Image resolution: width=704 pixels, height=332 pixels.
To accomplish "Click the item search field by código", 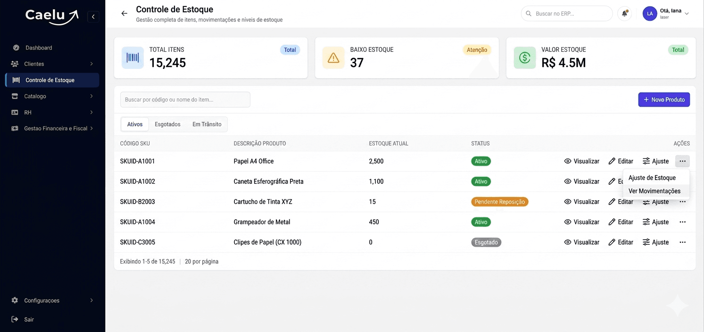I will (x=185, y=100).
